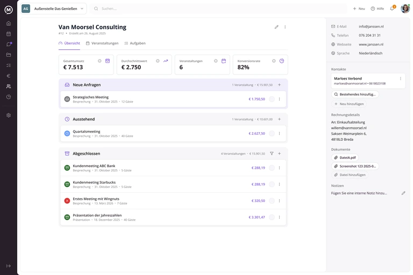Viewport: 413px width, 275px height.
Task: Click the notification bell icon
Action: [392, 9]
